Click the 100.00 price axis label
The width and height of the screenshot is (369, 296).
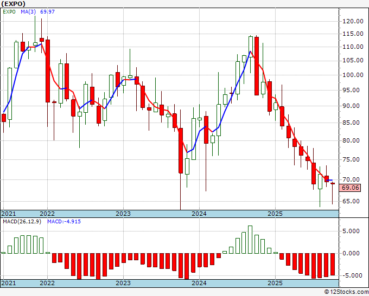(x=352, y=75)
